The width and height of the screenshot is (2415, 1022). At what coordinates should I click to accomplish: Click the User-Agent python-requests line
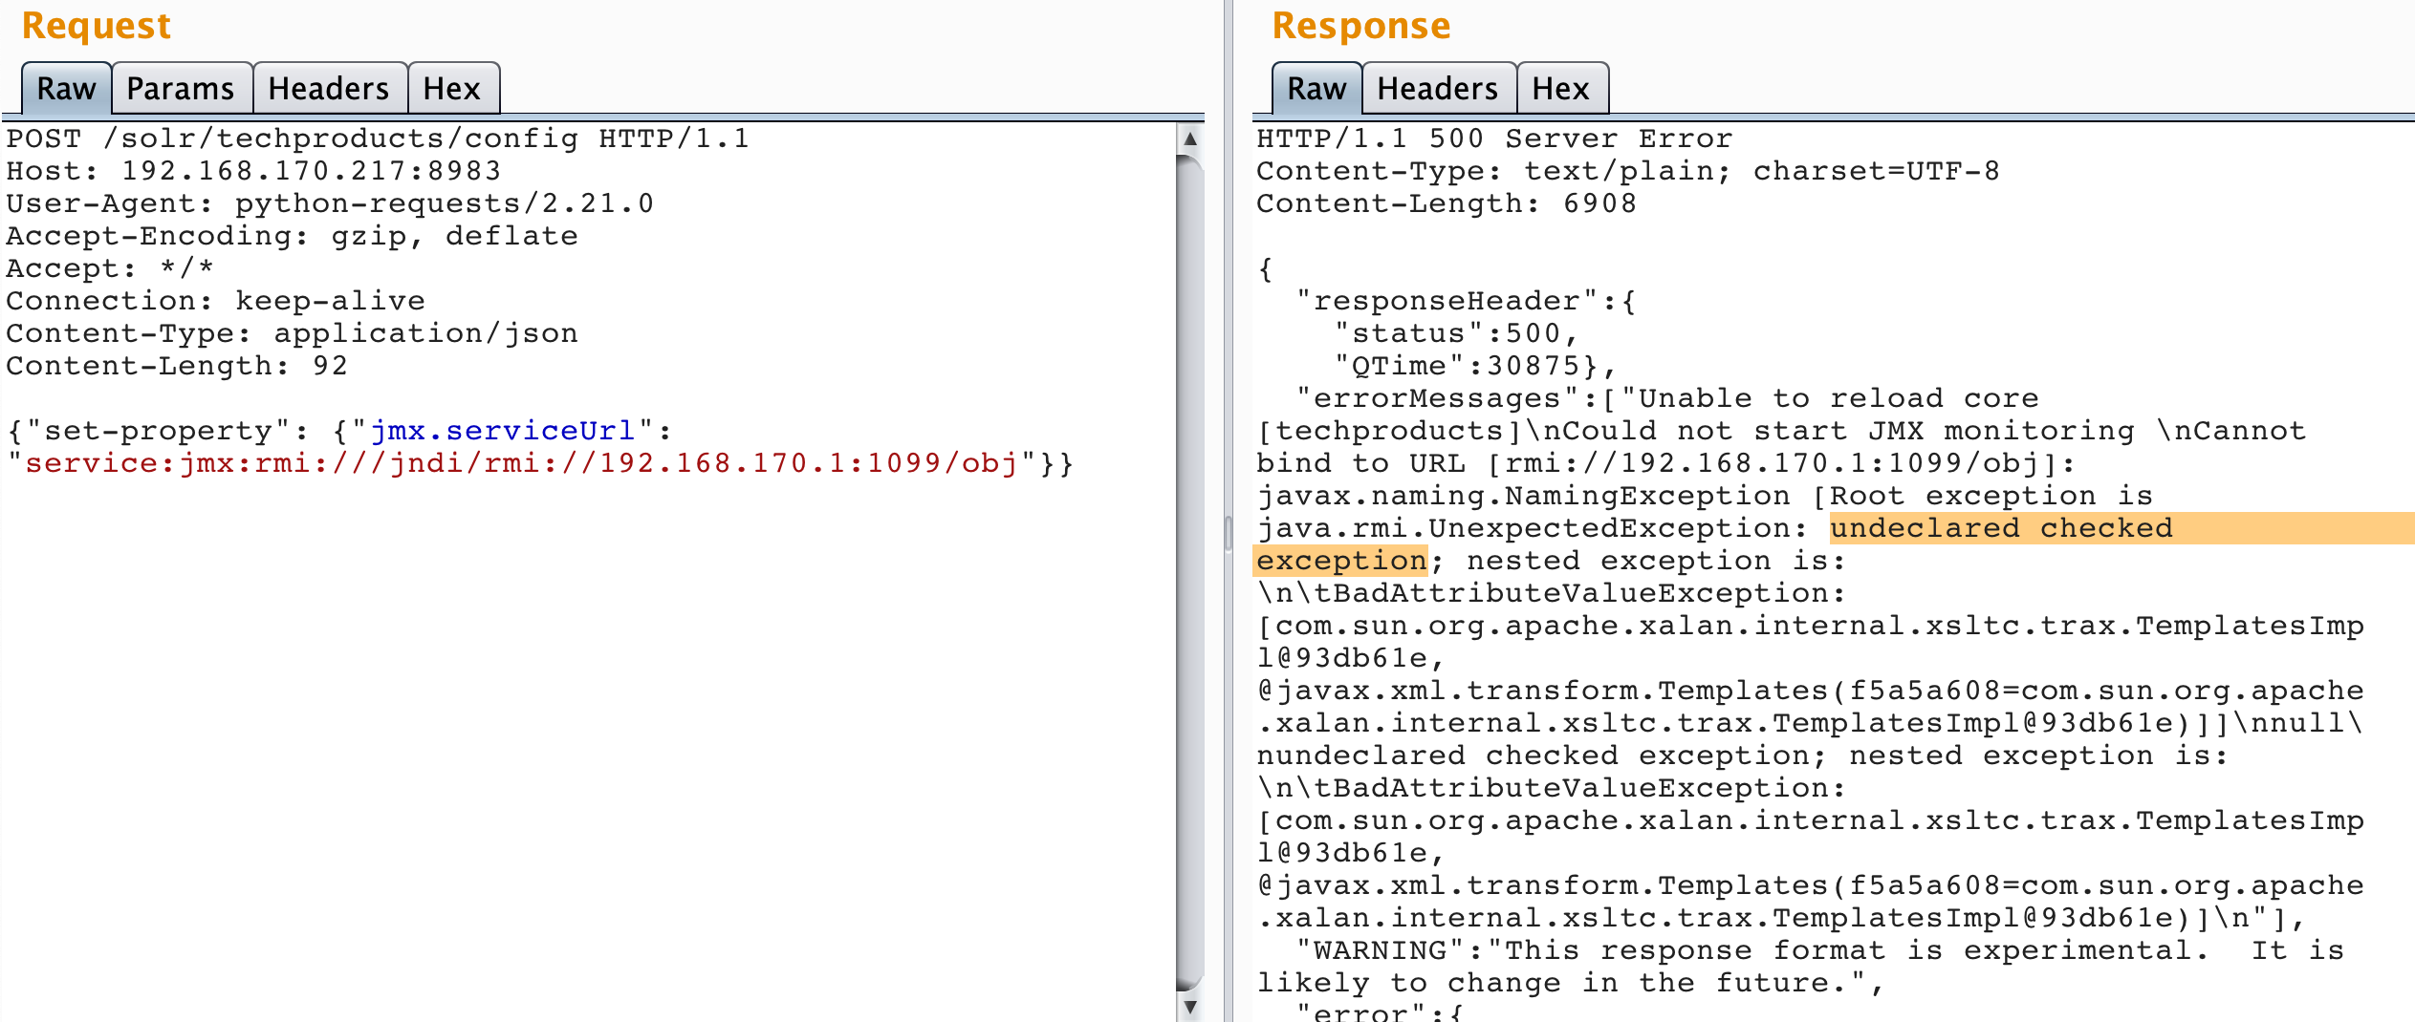click(x=330, y=203)
